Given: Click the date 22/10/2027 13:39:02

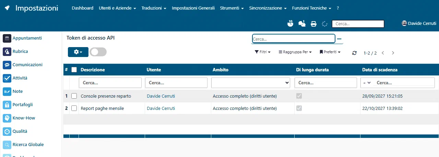Looking at the screenshot, I should (x=382, y=109).
